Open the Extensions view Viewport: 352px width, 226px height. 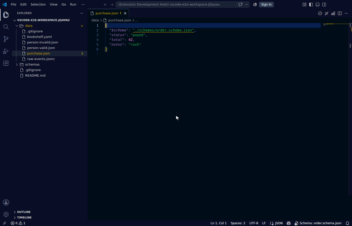tap(6, 63)
